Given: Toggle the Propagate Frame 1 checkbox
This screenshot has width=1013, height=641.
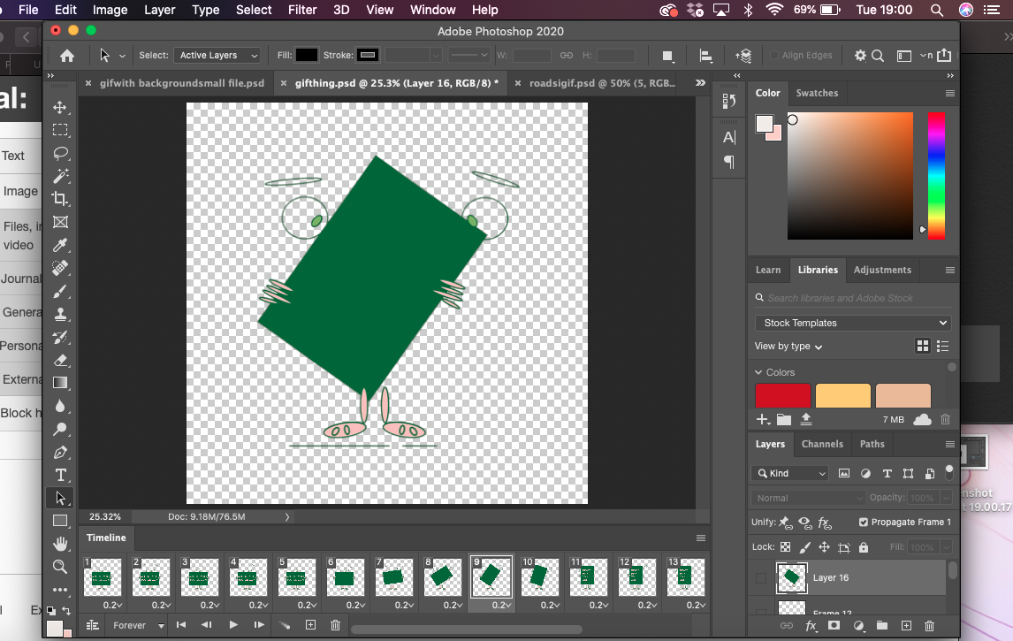Looking at the screenshot, I should coord(864,522).
